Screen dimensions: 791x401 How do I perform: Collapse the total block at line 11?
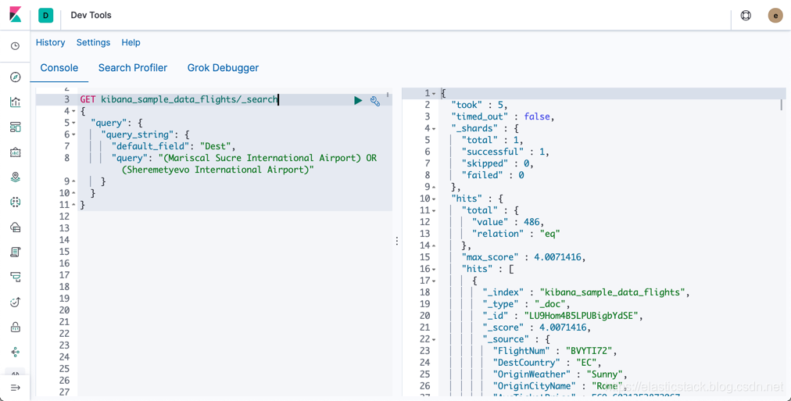[433, 210]
